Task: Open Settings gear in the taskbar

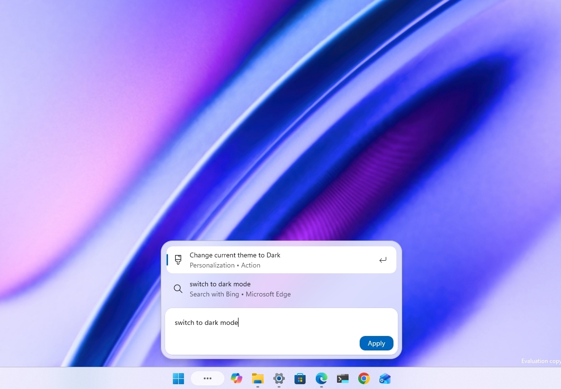Action: pyautogui.click(x=279, y=378)
